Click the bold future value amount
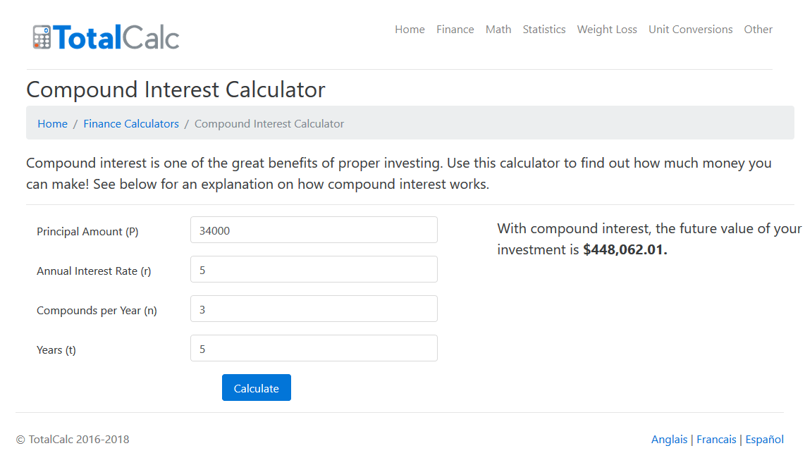 click(625, 249)
